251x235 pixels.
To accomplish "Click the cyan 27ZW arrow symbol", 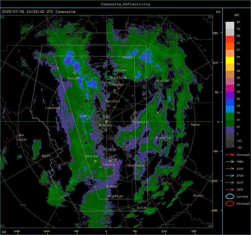I will [230, 176].
